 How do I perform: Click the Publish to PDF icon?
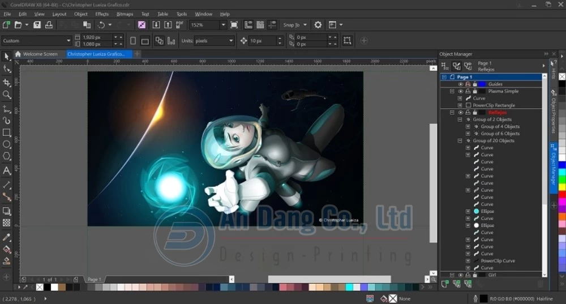(179, 24)
